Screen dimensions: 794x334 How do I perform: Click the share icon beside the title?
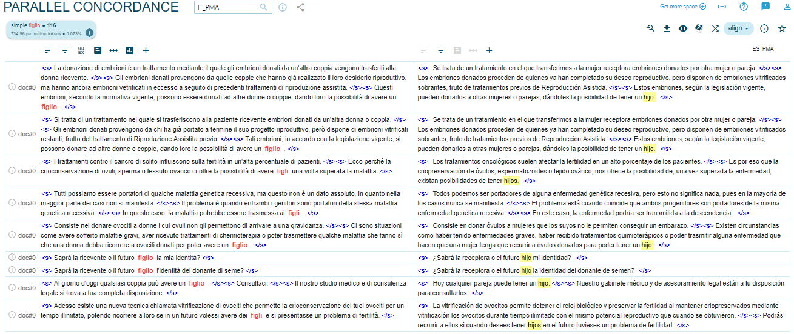click(300, 7)
